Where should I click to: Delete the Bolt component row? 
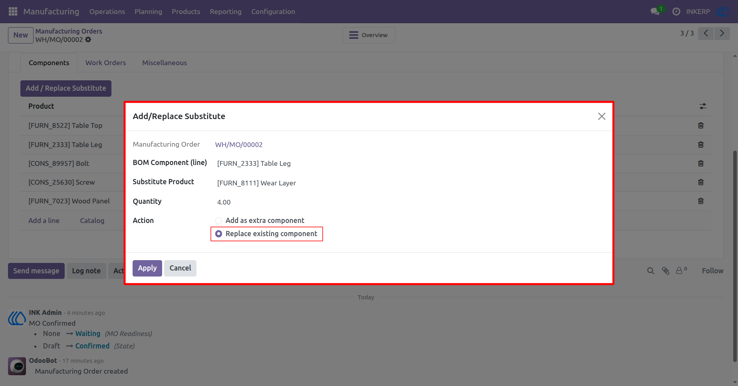click(701, 163)
